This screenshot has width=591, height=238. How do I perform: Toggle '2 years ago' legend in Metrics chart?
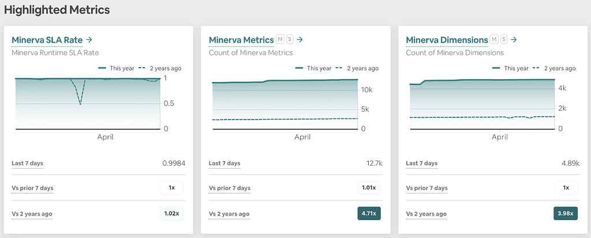tap(357, 68)
